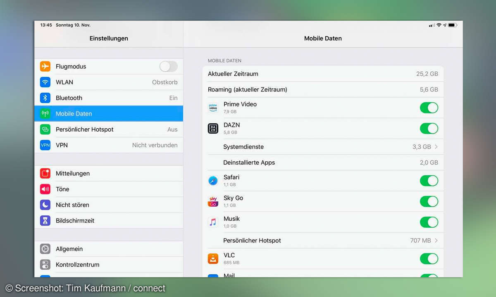
Task: Open Töne settings entry
Action: [x=109, y=189]
